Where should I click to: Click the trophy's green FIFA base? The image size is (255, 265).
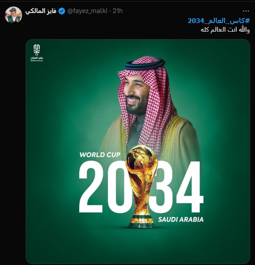pyautogui.click(x=142, y=222)
